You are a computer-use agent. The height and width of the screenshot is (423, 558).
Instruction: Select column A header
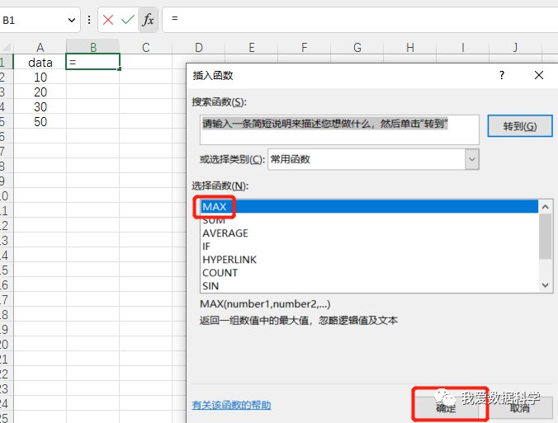(40, 47)
